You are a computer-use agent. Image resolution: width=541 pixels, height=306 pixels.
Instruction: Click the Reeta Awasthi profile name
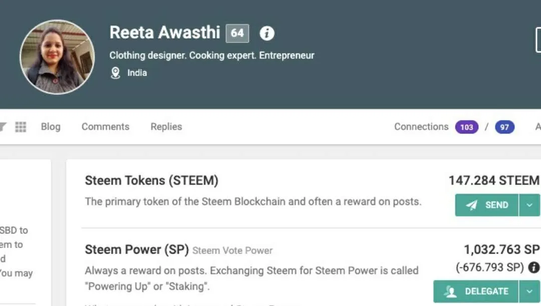point(165,32)
